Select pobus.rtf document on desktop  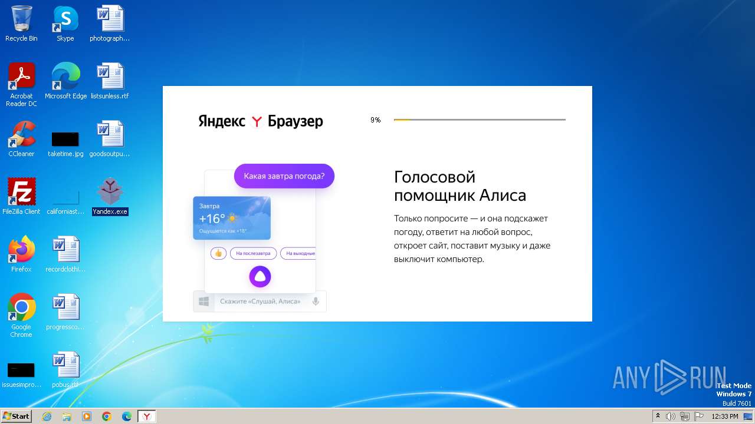point(65,370)
